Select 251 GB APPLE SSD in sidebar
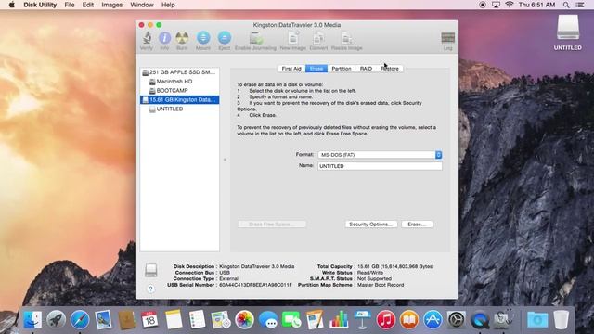Screen dimensions: 594x334 coord(179,72)
